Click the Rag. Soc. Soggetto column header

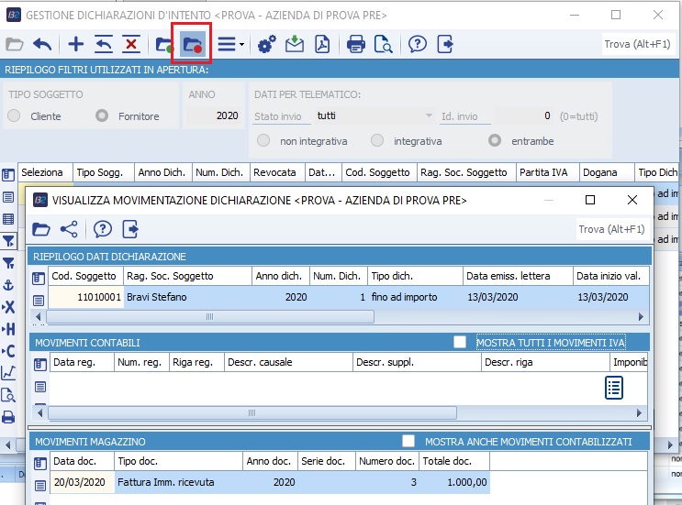pos(169,276)
